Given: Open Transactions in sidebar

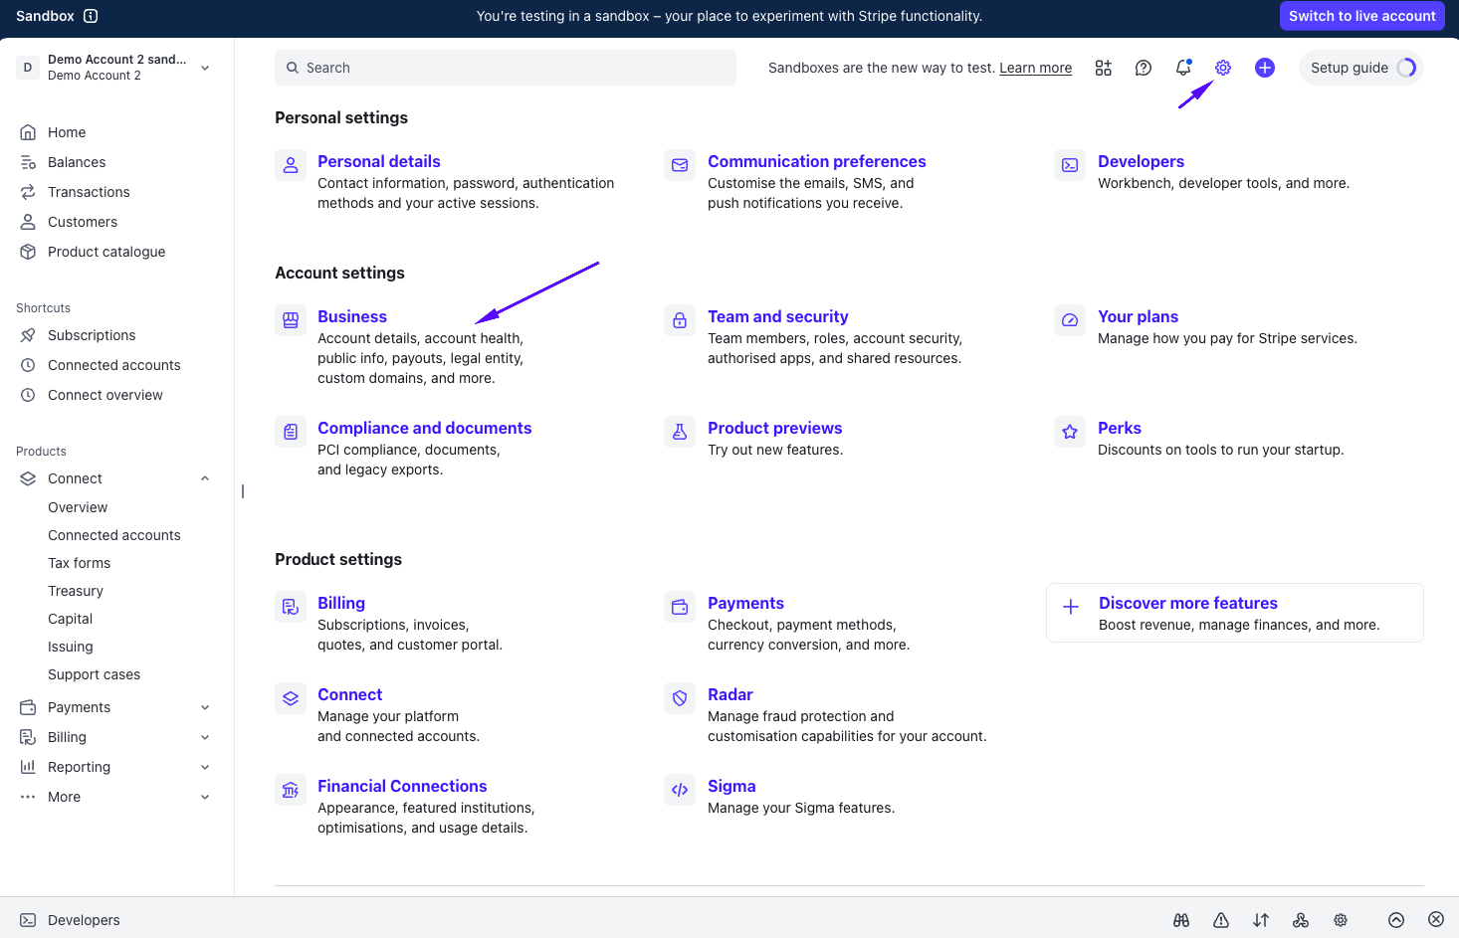Looking at the screenshot, I should point(89,192).
